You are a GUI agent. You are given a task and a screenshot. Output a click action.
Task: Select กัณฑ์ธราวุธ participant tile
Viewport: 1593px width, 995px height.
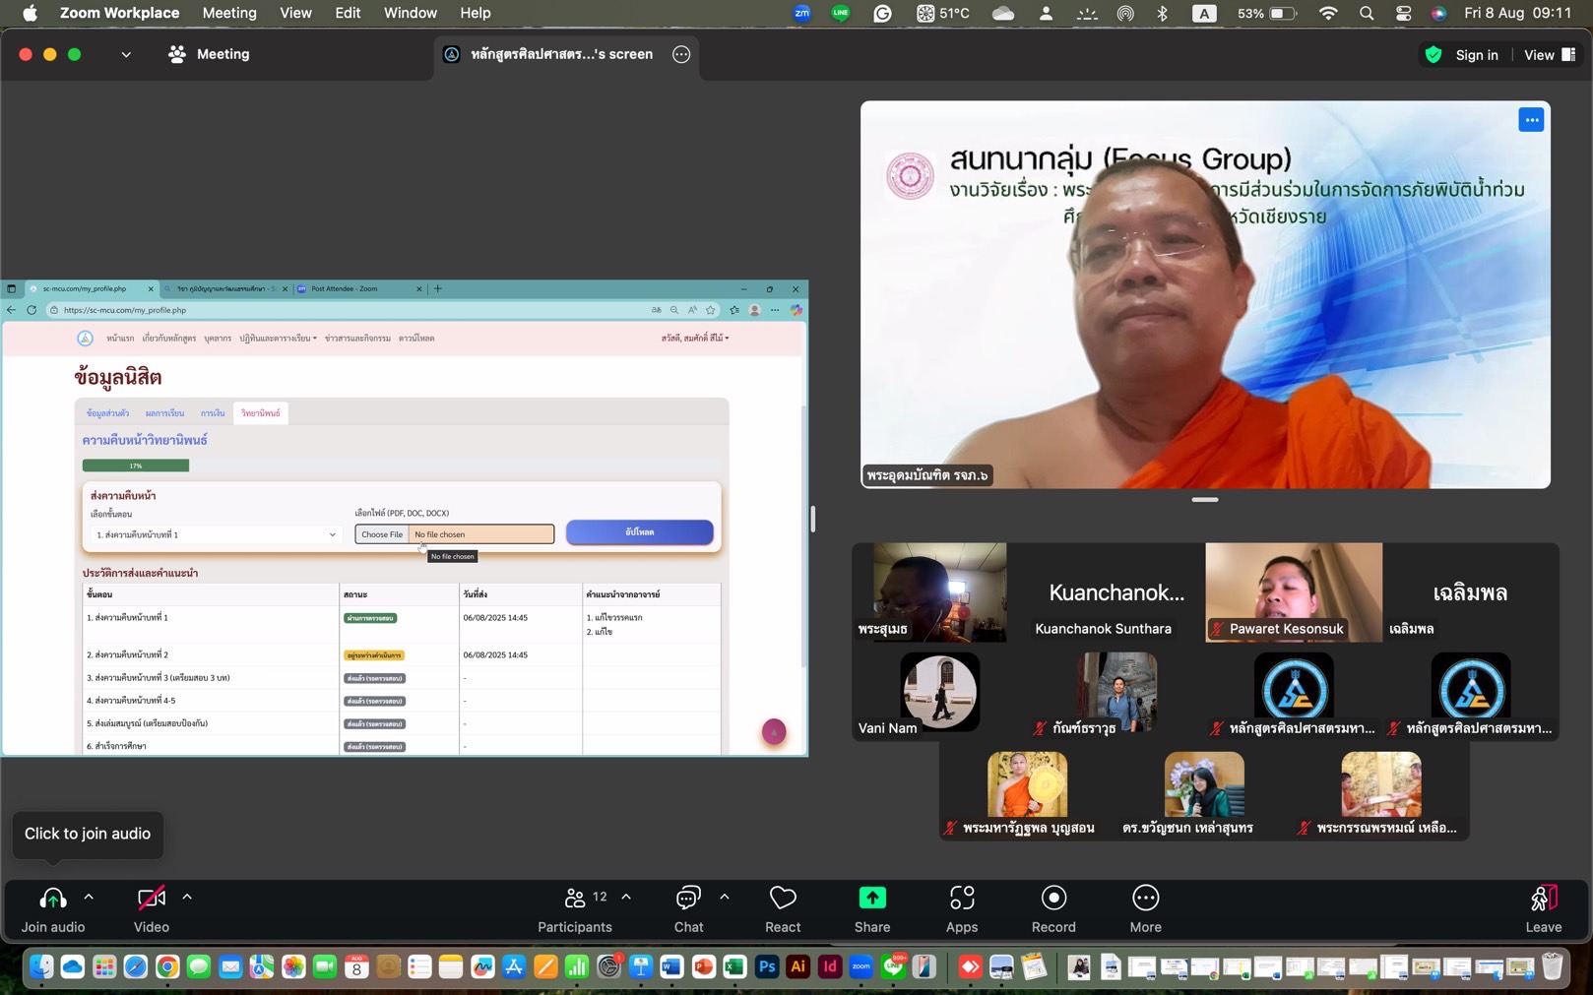[1116, 692]
